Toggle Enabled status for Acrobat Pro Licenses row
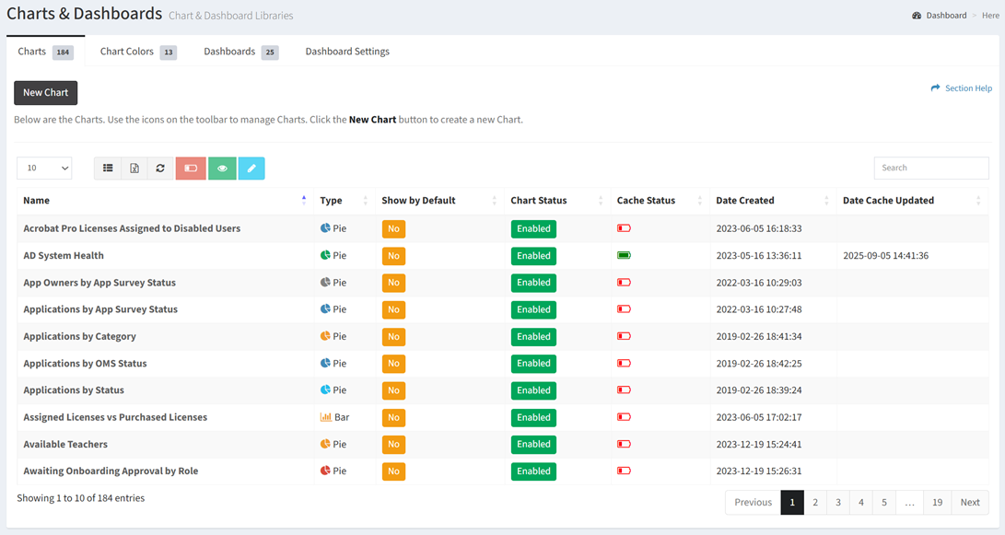The image size is (1005, 535). (533, 228)
